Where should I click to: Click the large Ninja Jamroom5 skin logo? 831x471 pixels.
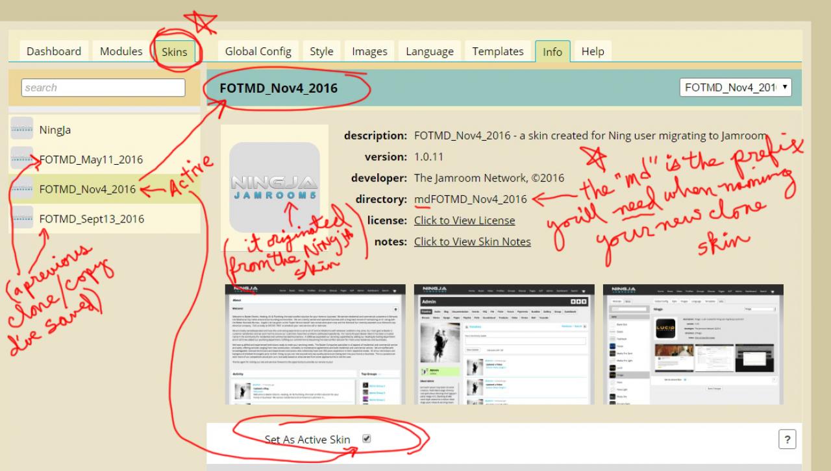pyautogui.click(x=275, y=187)
